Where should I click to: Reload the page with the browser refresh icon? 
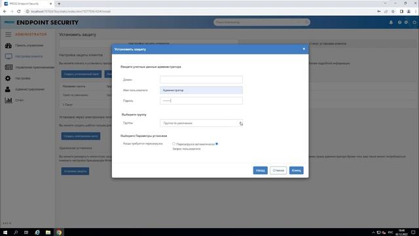[19, 12]
